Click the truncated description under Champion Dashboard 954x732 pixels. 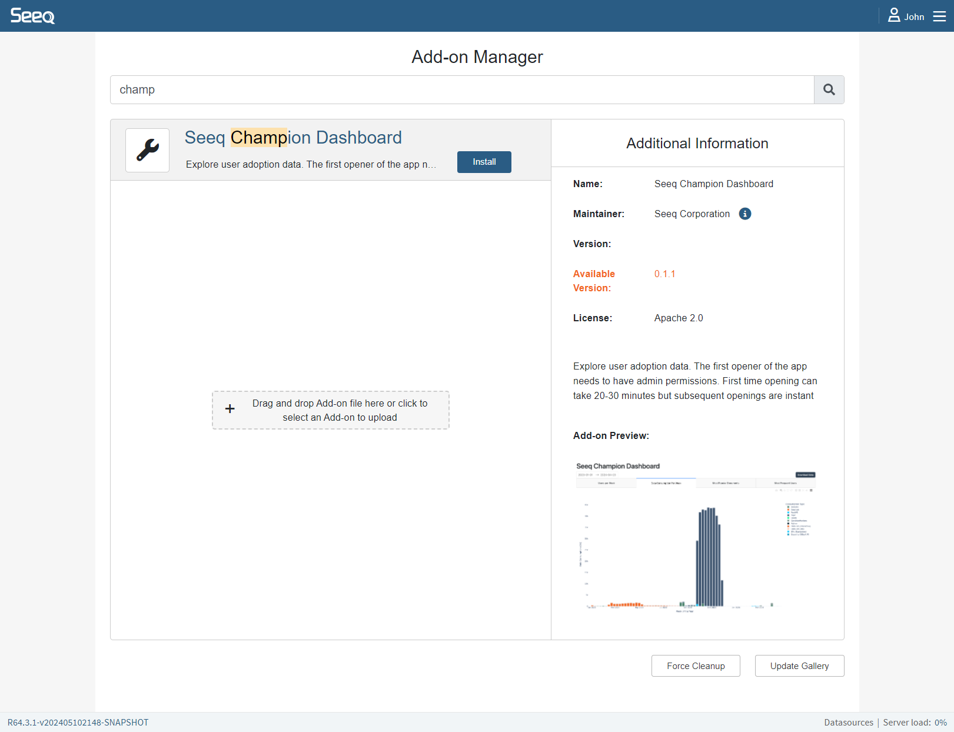(311, 164)
